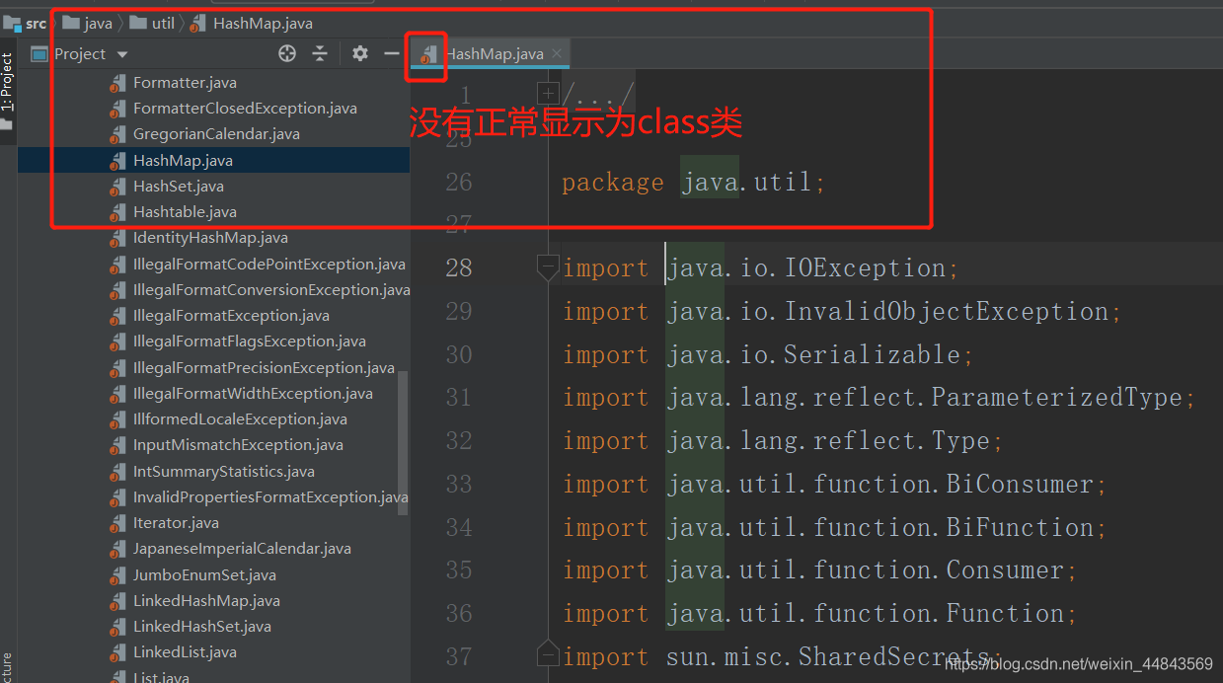Select LinkedList.java in project tree

[185, 652]
